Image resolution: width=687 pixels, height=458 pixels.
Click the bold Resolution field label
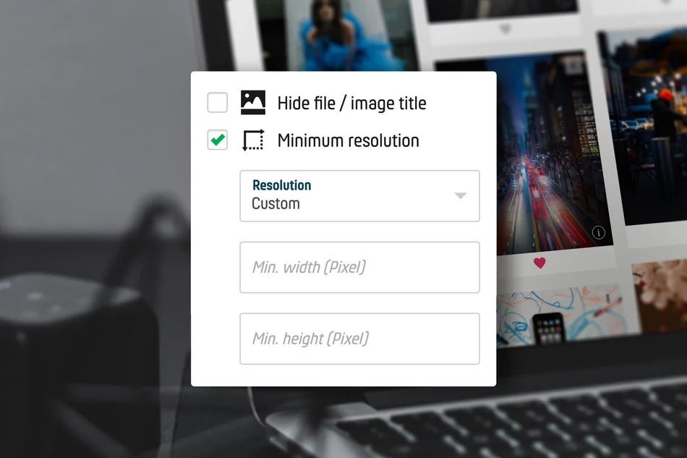[281, 185]
